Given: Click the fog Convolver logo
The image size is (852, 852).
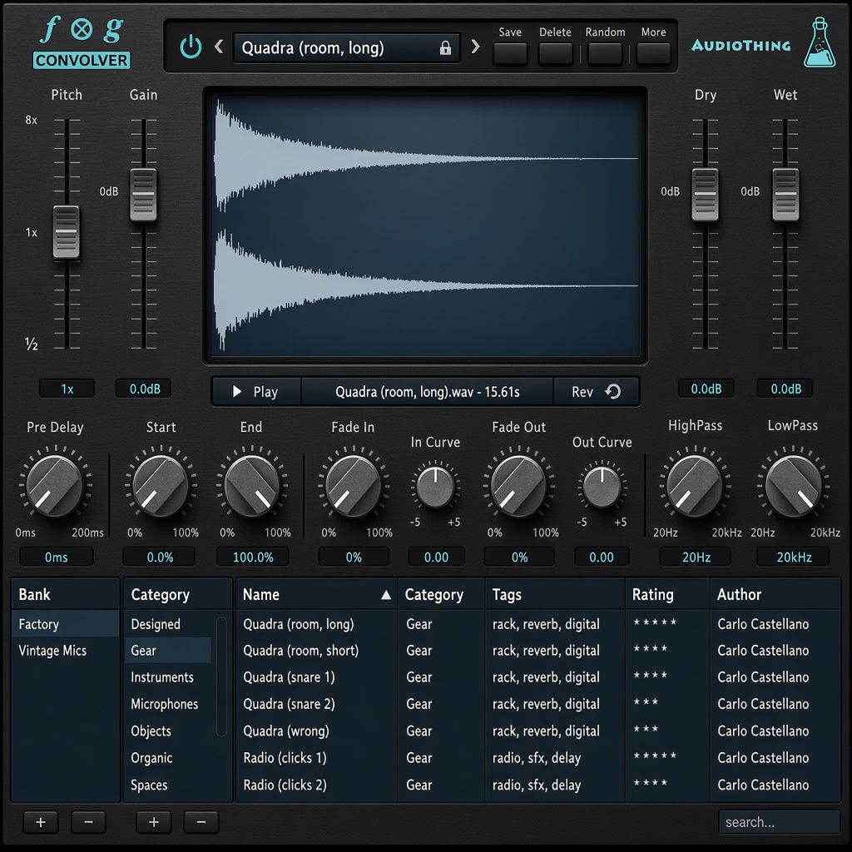Looking at the screenshot, I should 82,43.
